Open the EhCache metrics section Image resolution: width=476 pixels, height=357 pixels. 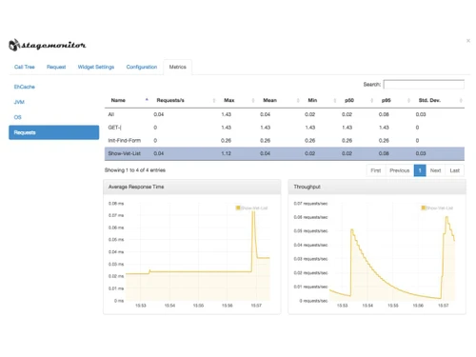coord(25,87)
